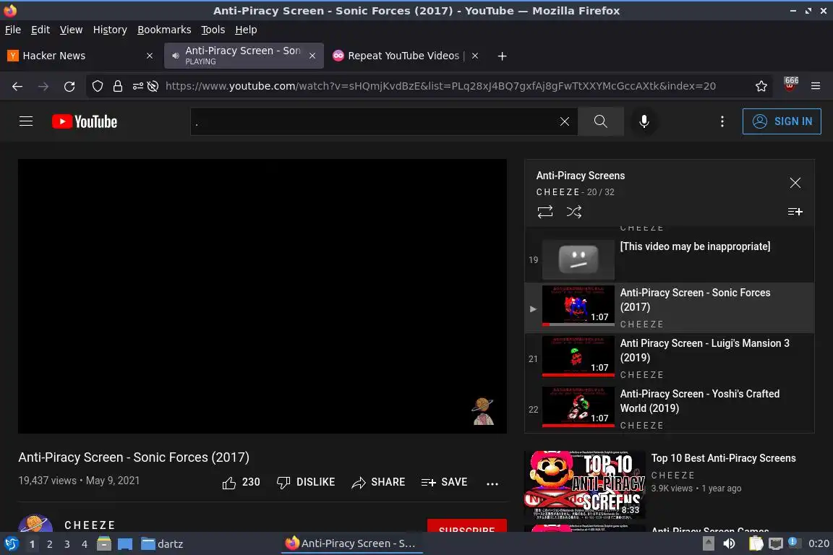The image size is (833, 555).
Task: Open the File menu
Action: (13, 30)
